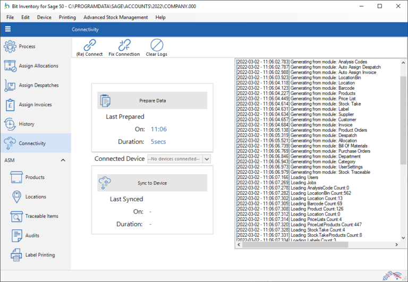This screenshot has width=408, height=282.
Task: Open Assign Invoices in sidebar
Action: [x=35, y=105]
